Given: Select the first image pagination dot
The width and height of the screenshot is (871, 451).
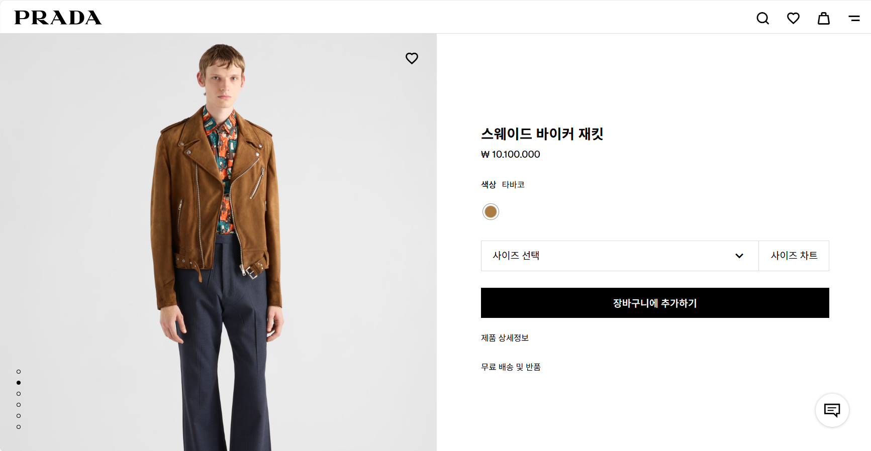Looking at the screenshot, I should (x=19, y=372).
